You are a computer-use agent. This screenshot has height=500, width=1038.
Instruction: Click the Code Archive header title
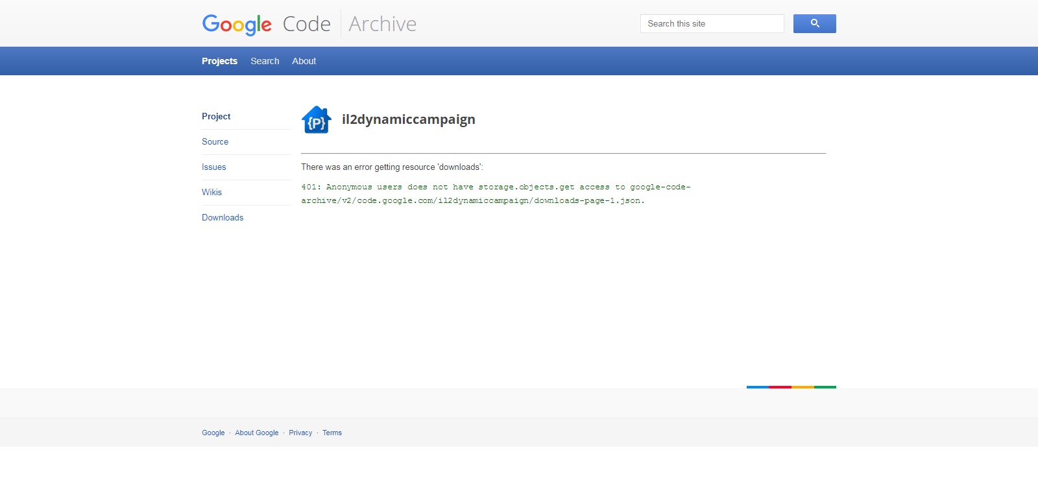pyautogui.click(x=350, y=24)
